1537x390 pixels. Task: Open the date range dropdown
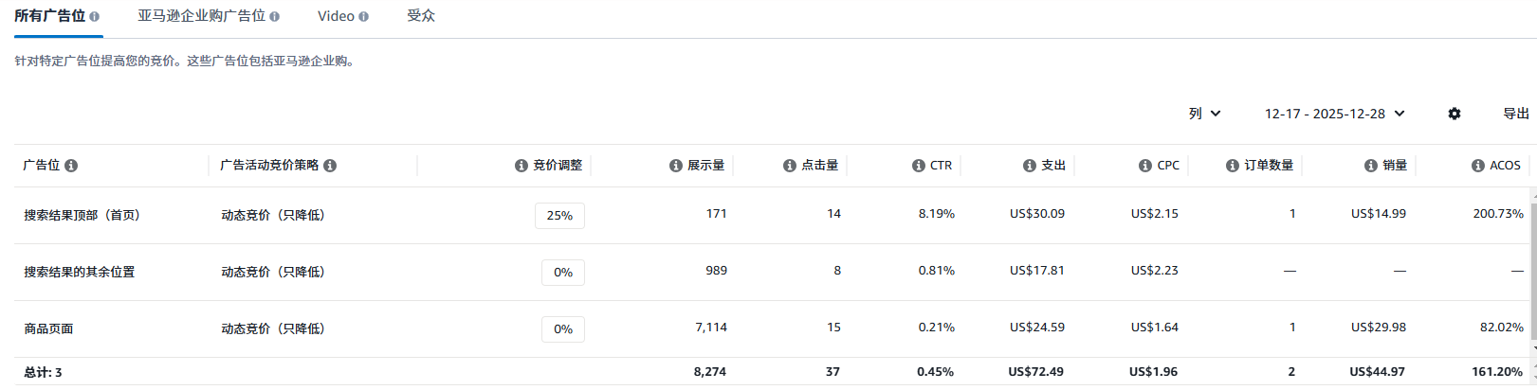point(1334,114)
